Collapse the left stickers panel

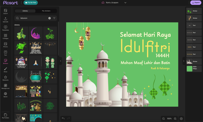click(x=60, y=61)
